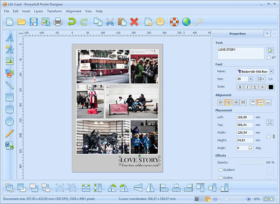Click the edit text button beside text box
Screen dimensions: 280x204
click(270, 50)
